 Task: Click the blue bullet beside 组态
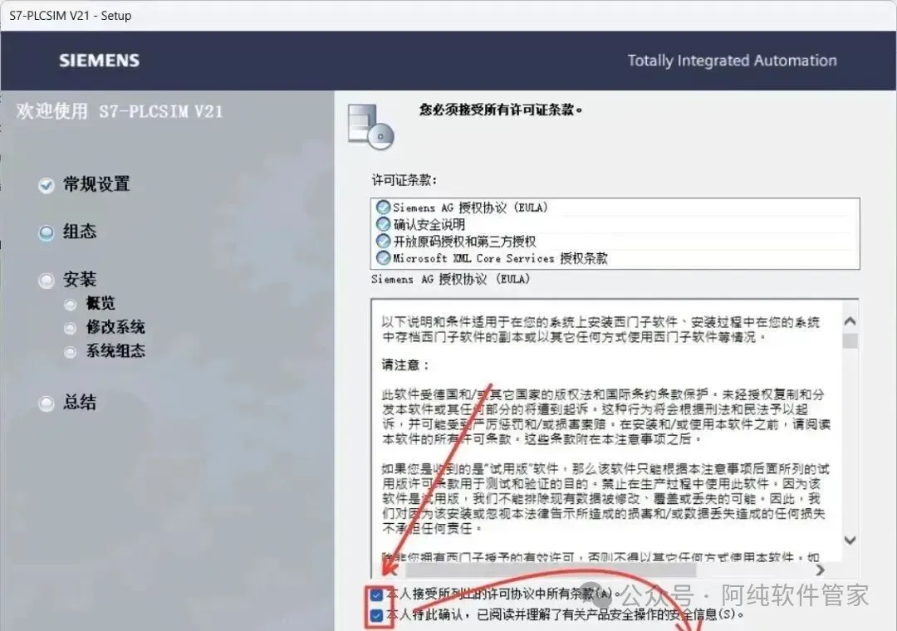tap(46, 232)
